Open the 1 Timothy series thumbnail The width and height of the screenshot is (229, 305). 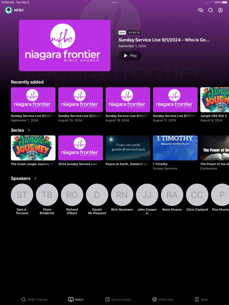pos(175,148)
